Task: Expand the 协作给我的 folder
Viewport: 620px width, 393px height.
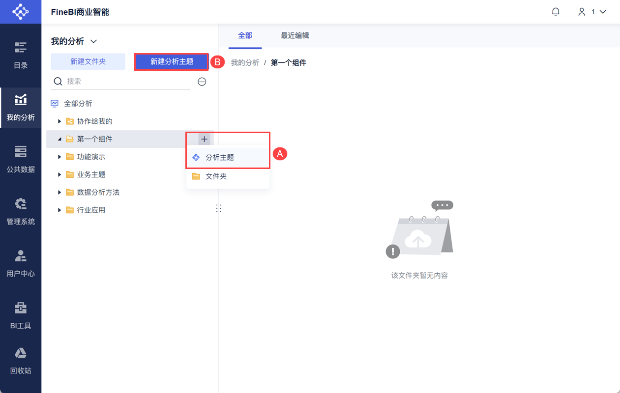Action: point(59,121)
